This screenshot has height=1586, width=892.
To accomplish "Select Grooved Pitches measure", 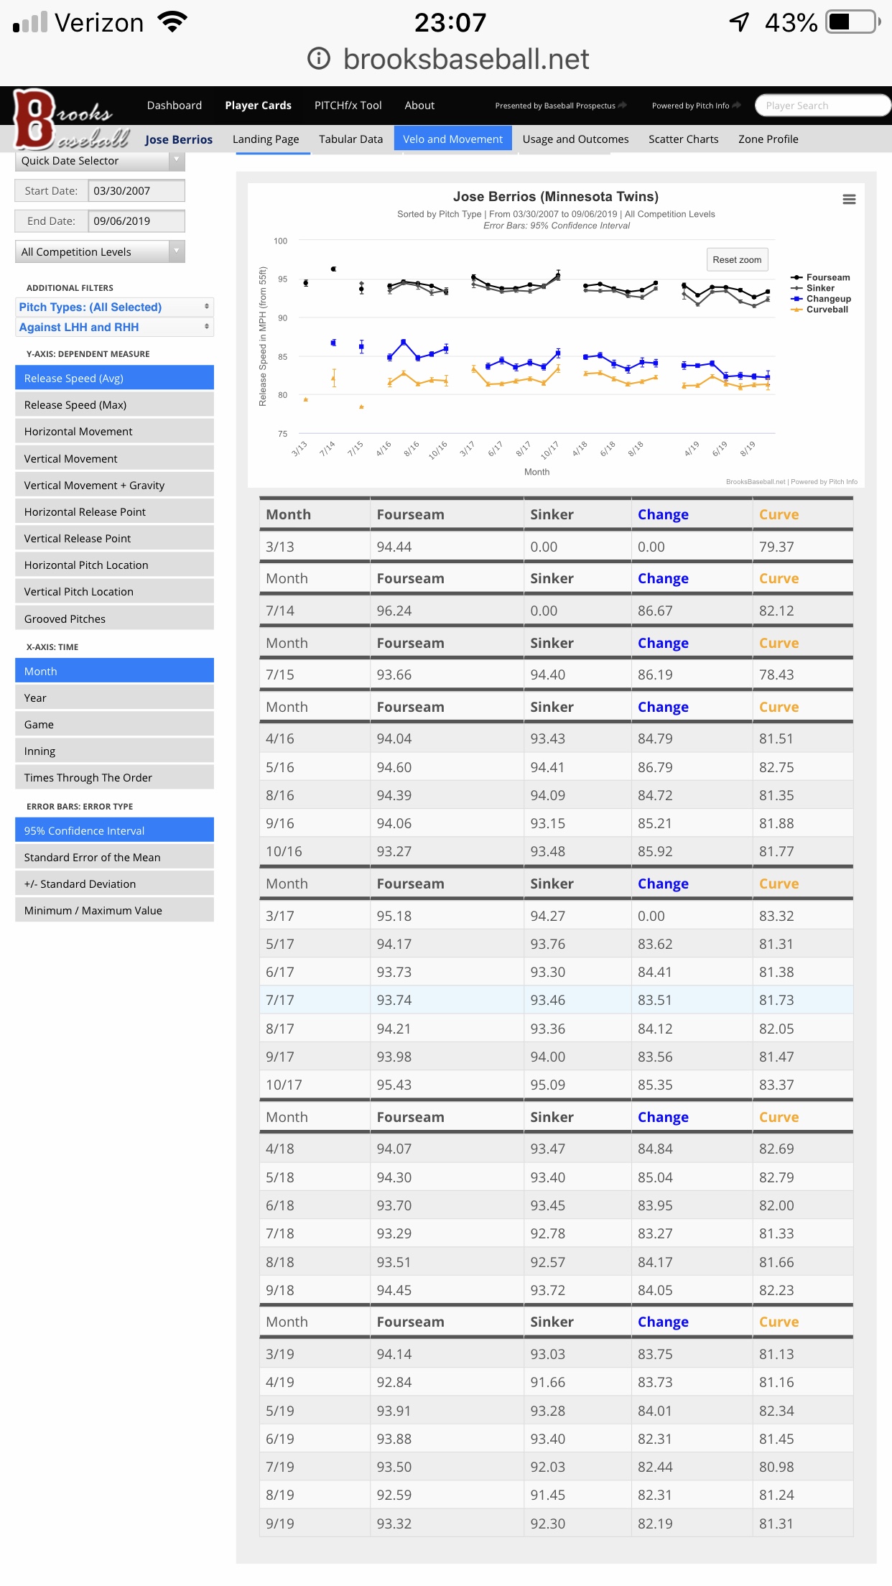I will click(114, 618).
